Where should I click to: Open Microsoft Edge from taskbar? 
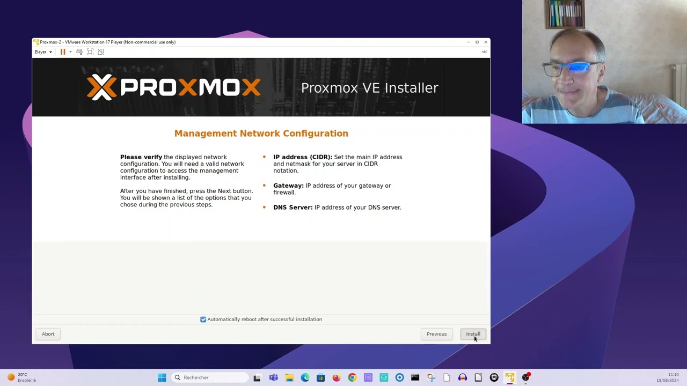[305, 377]
